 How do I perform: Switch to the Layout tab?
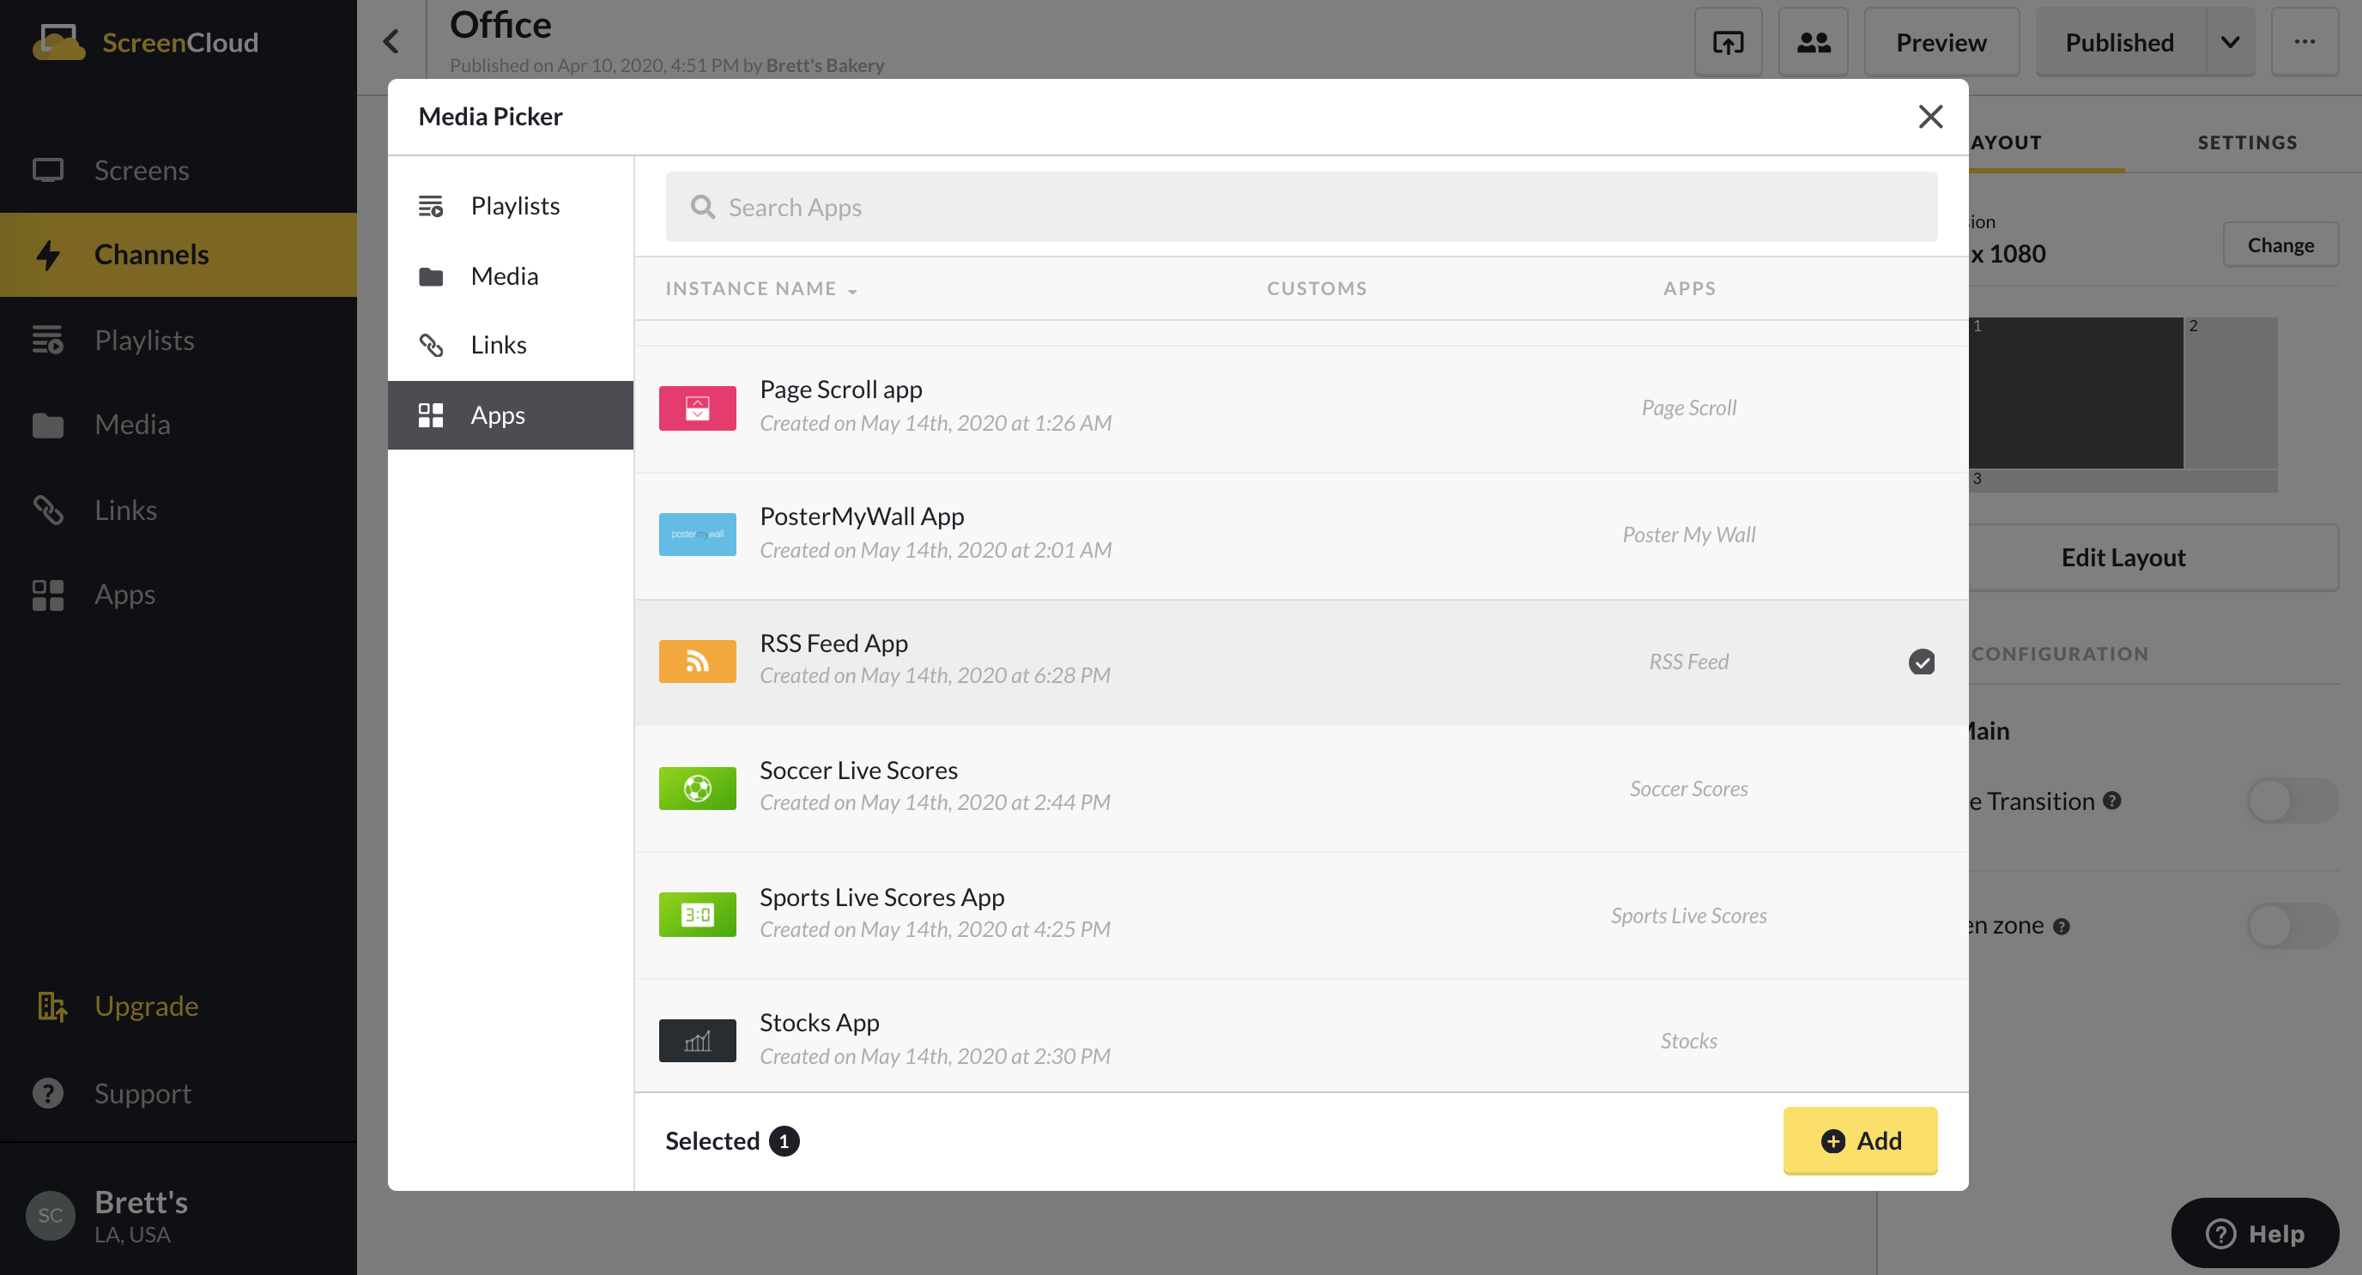(x=2001, y=142)
